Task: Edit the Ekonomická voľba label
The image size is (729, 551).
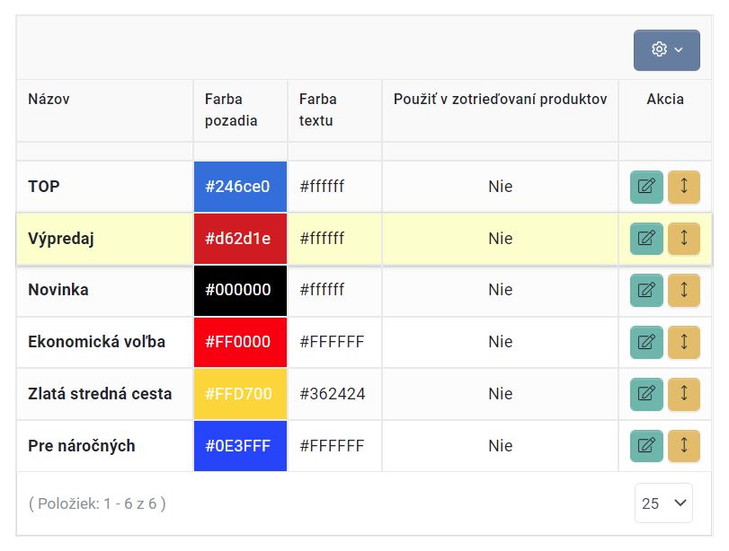Action: pyautogui.click(x=646, y=342)
